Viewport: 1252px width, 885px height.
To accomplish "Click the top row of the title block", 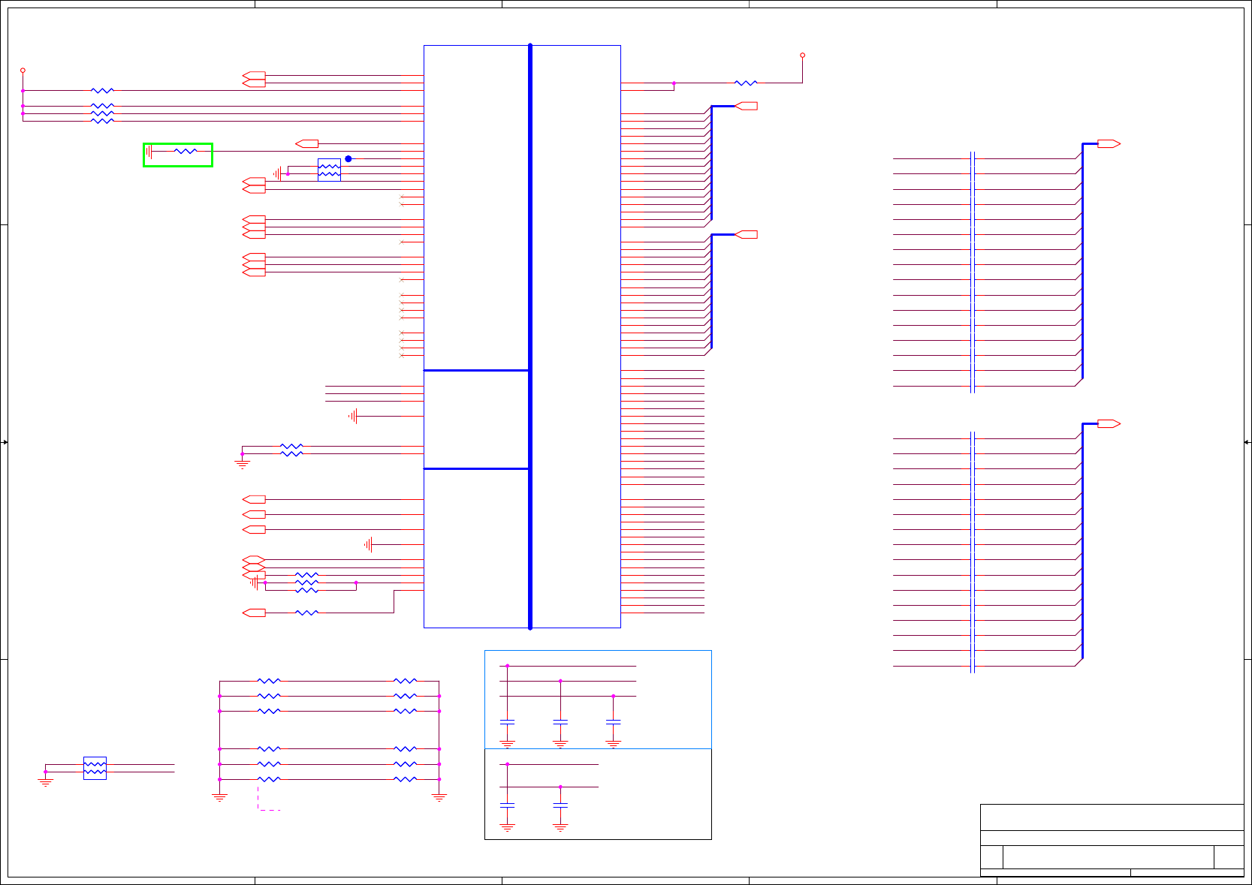I will pyautogui.click(x=1112, y=817).
